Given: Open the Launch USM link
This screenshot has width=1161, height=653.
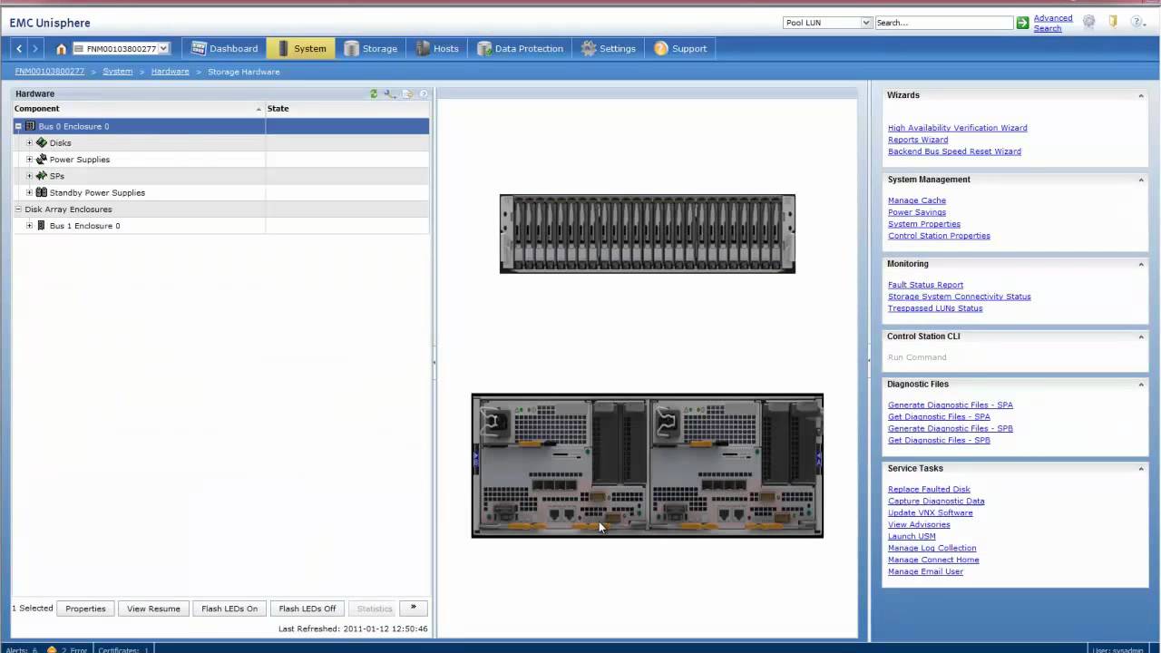Looking at the screenshot, I should tap(912, 537).
